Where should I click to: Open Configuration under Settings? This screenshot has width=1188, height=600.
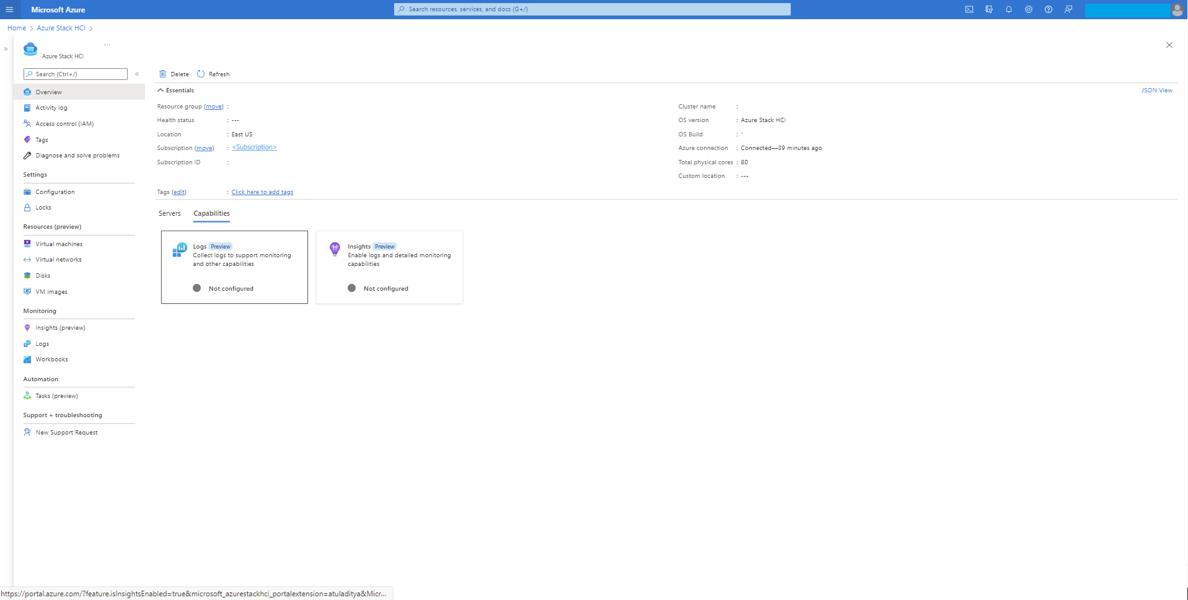click(x=55, y=192)
